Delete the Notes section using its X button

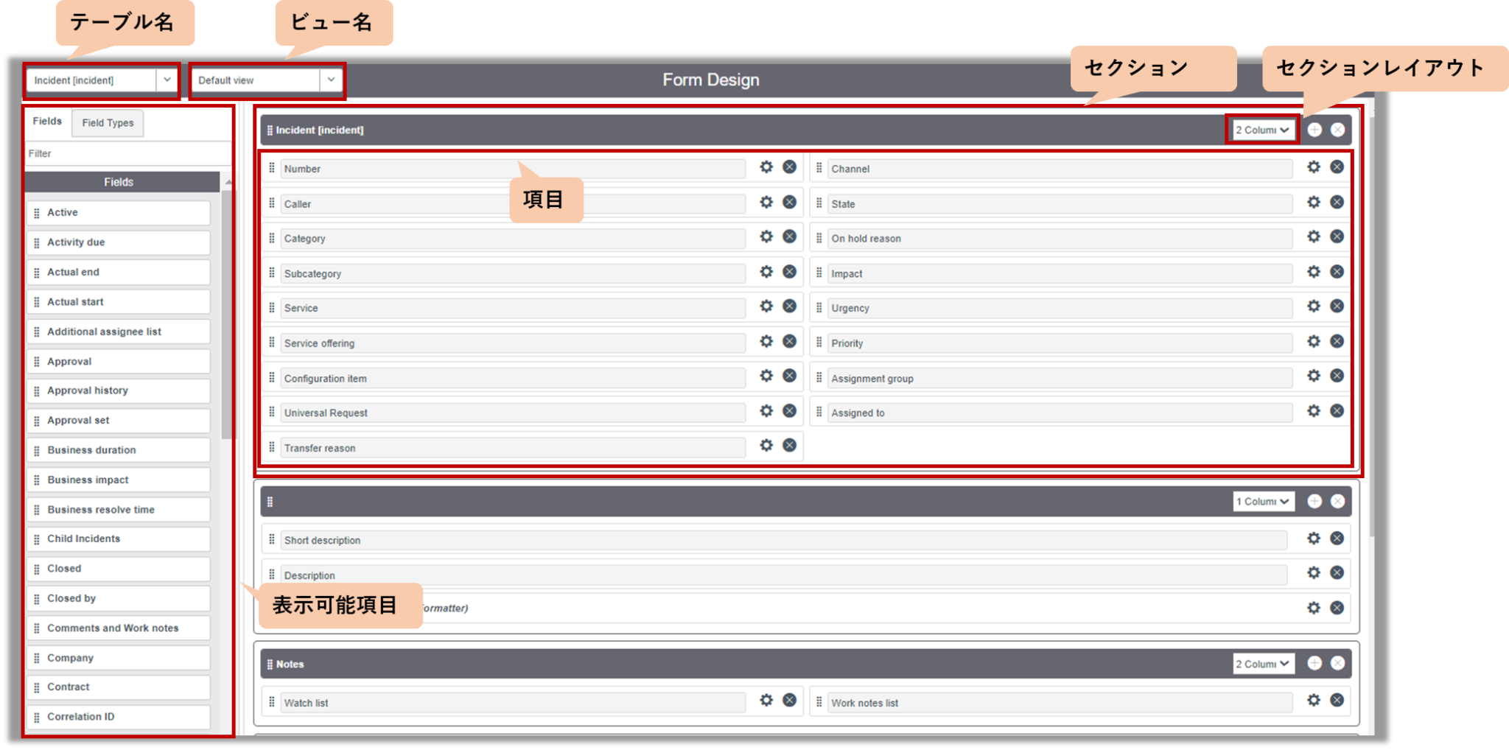click(x=1337, y=663)
